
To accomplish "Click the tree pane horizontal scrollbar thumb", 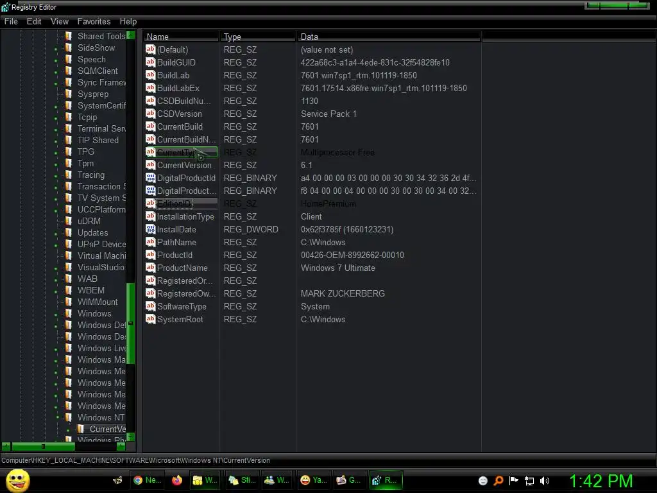I will pos(43,447).
